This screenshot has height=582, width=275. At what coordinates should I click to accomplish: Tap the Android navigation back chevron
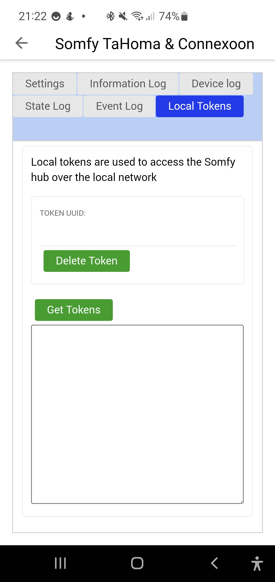pyautogui.click(x=214, y=563)
